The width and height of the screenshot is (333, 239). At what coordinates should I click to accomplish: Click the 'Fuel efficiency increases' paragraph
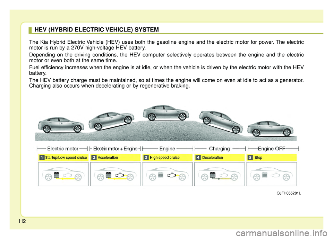pyautogui.click(x=166, y=70)
